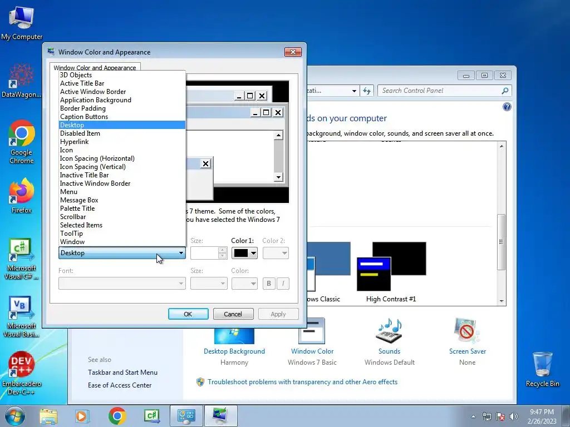Image resolution: width=570 pixels, height=427 pixels.
Task: Click Cancel in the Appearance dialog
Action: (233, 314)
